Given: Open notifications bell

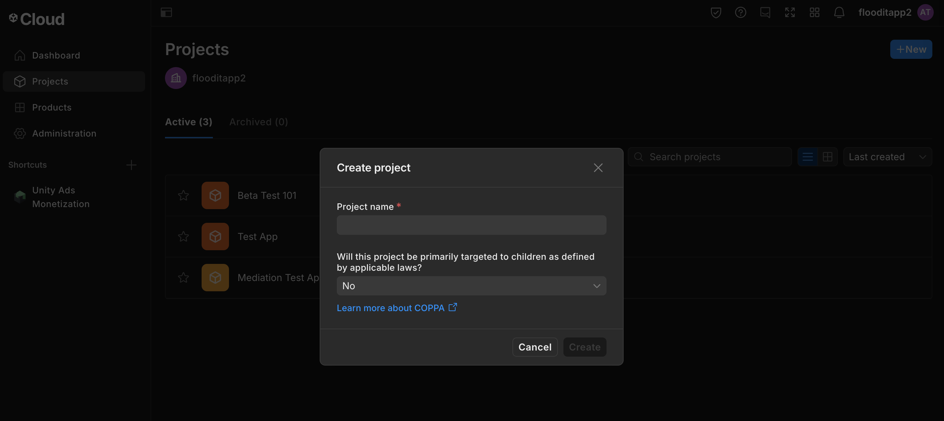Looking at the screenshot, I should [839, 12].
